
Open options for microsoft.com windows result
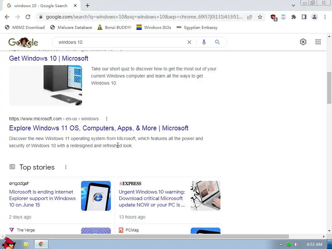tap(107, 119)
